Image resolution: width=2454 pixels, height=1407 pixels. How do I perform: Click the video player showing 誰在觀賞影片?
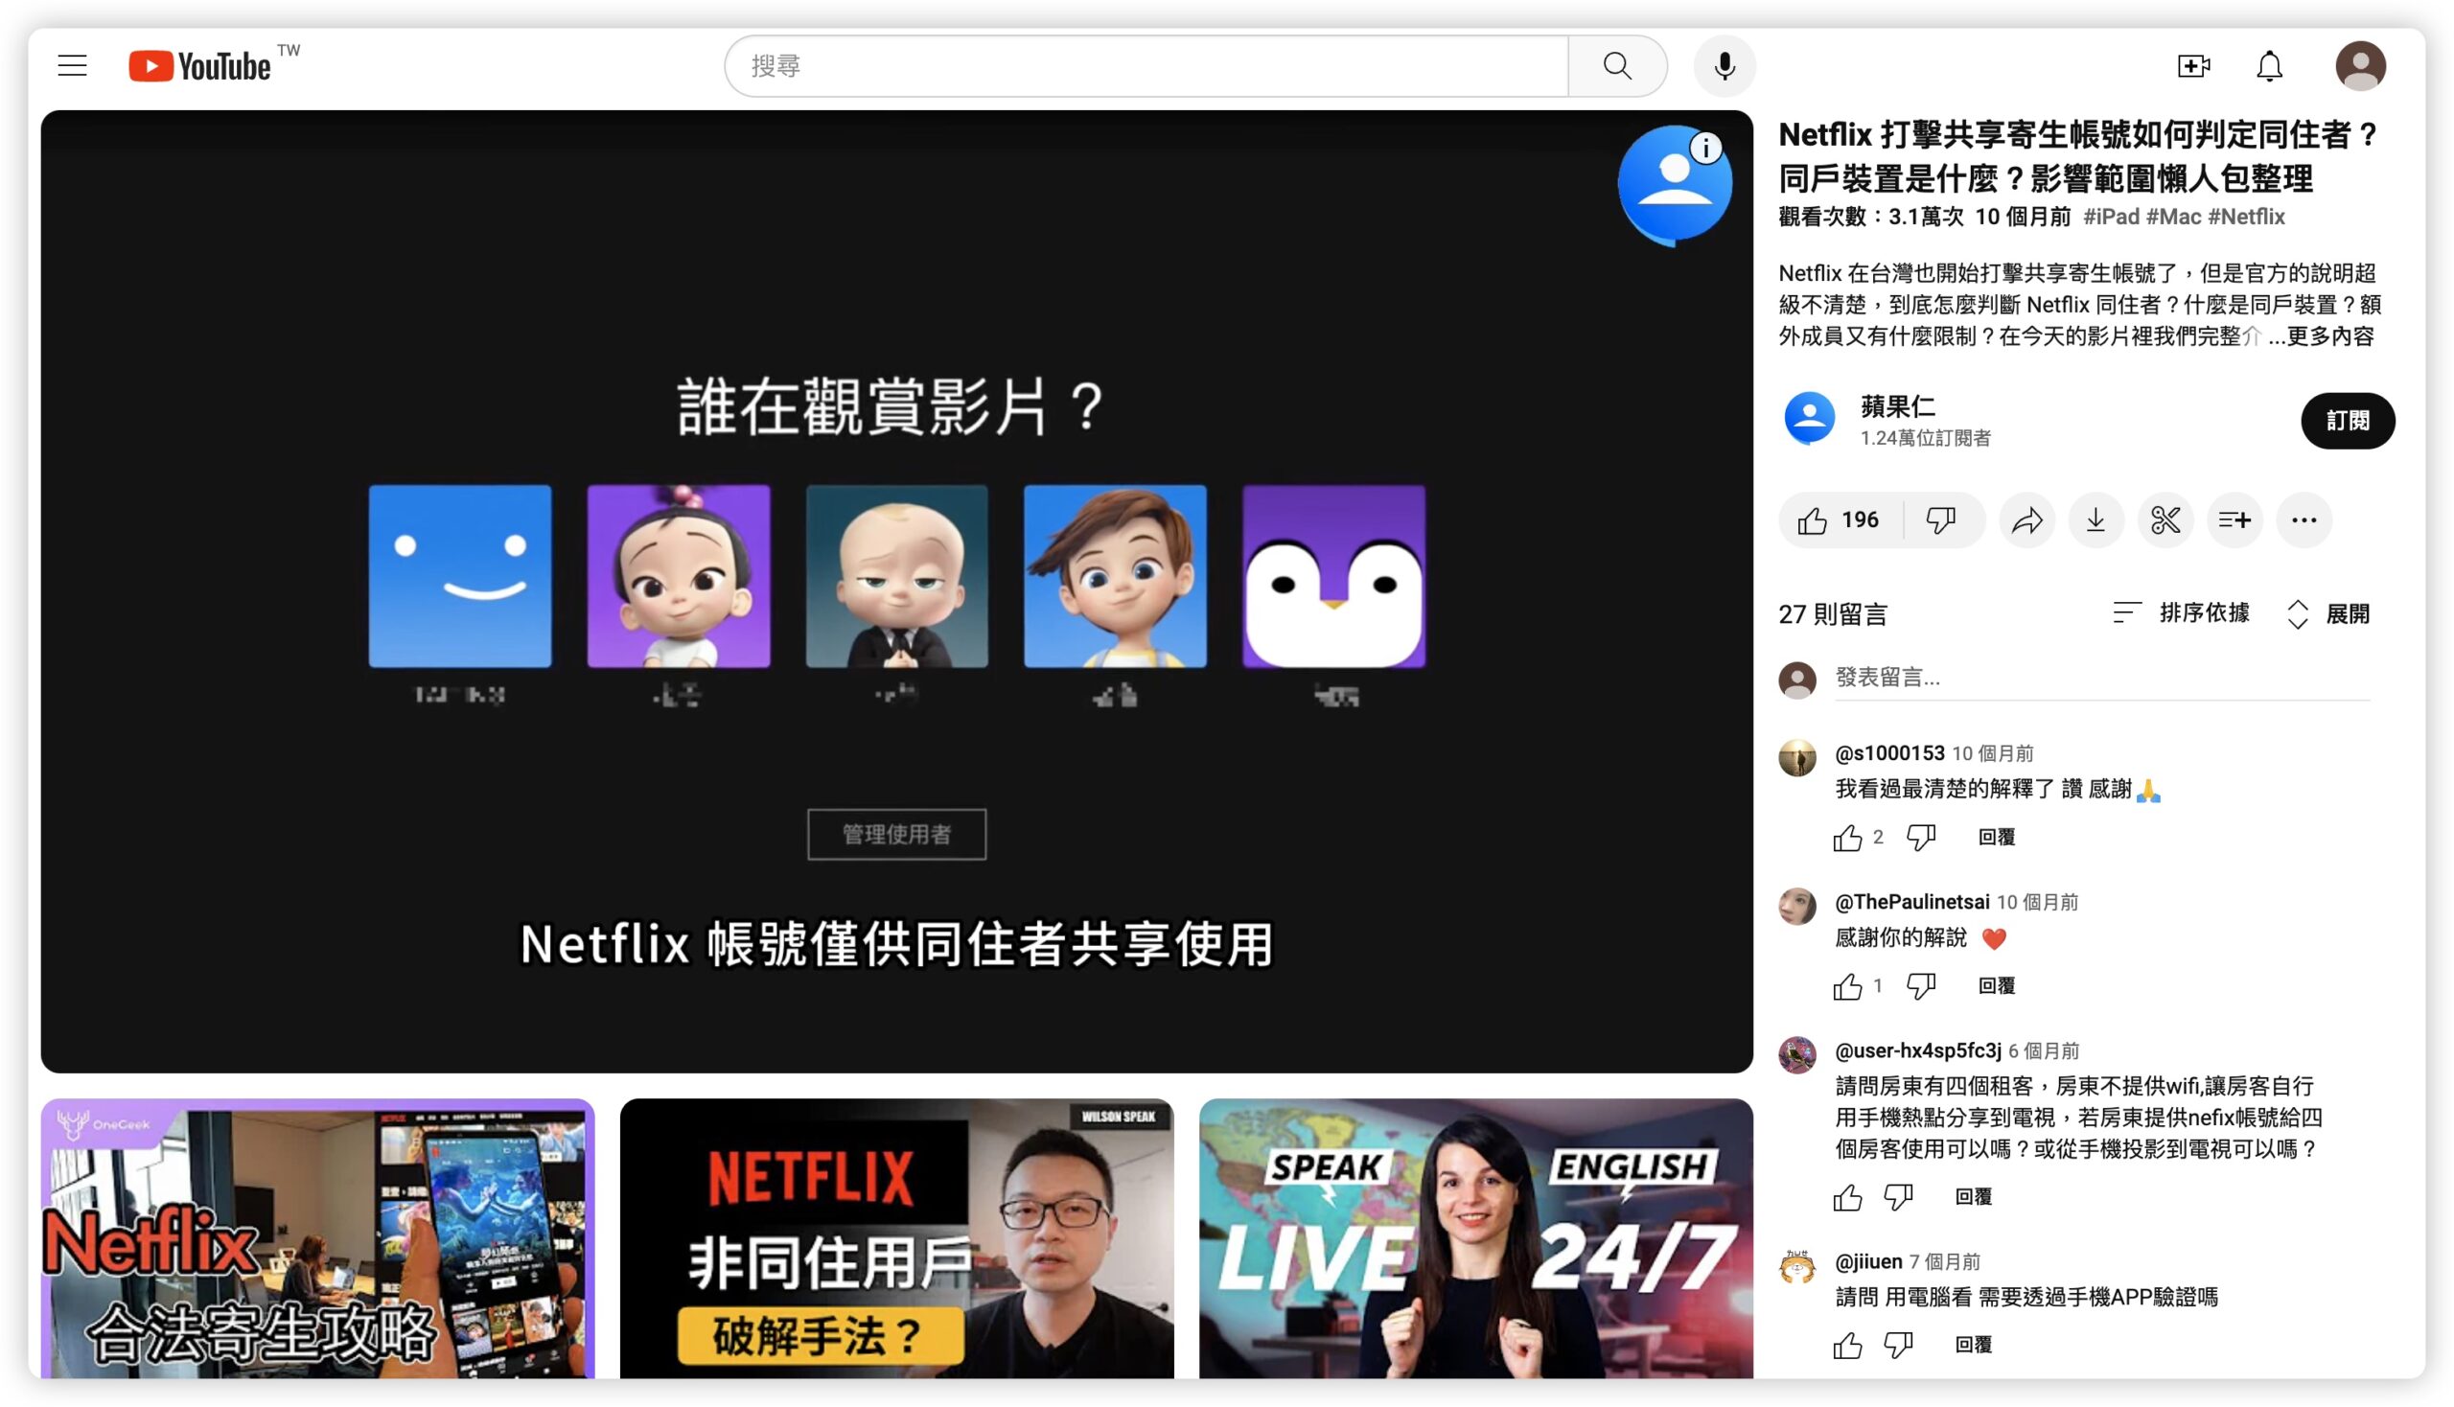[x=896, y=591]
